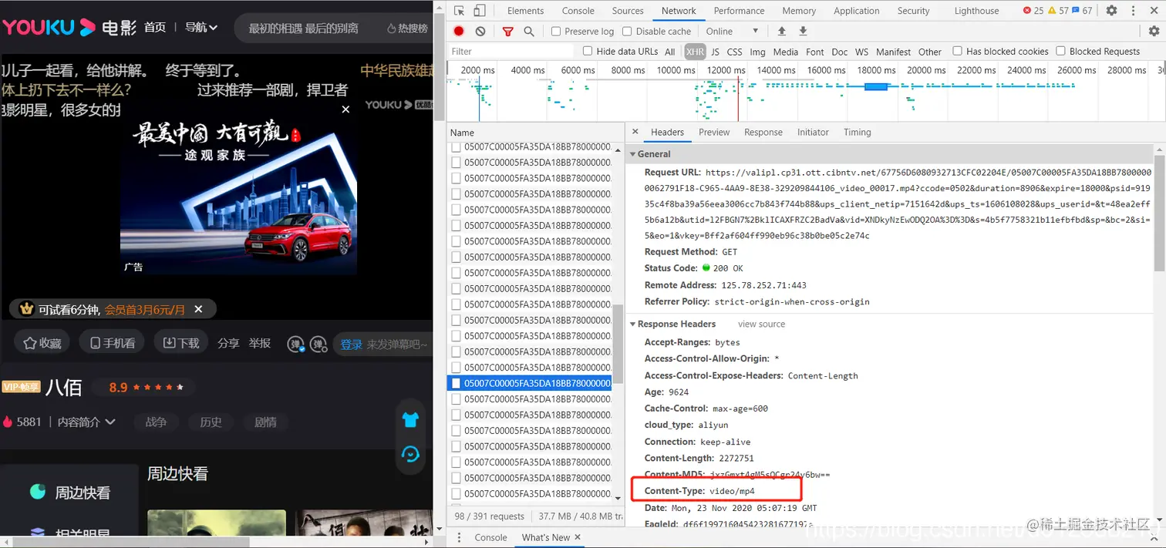This screenshot has height=548, width=1166.
Task: Select the All filter type
Action: coord(669,52)
